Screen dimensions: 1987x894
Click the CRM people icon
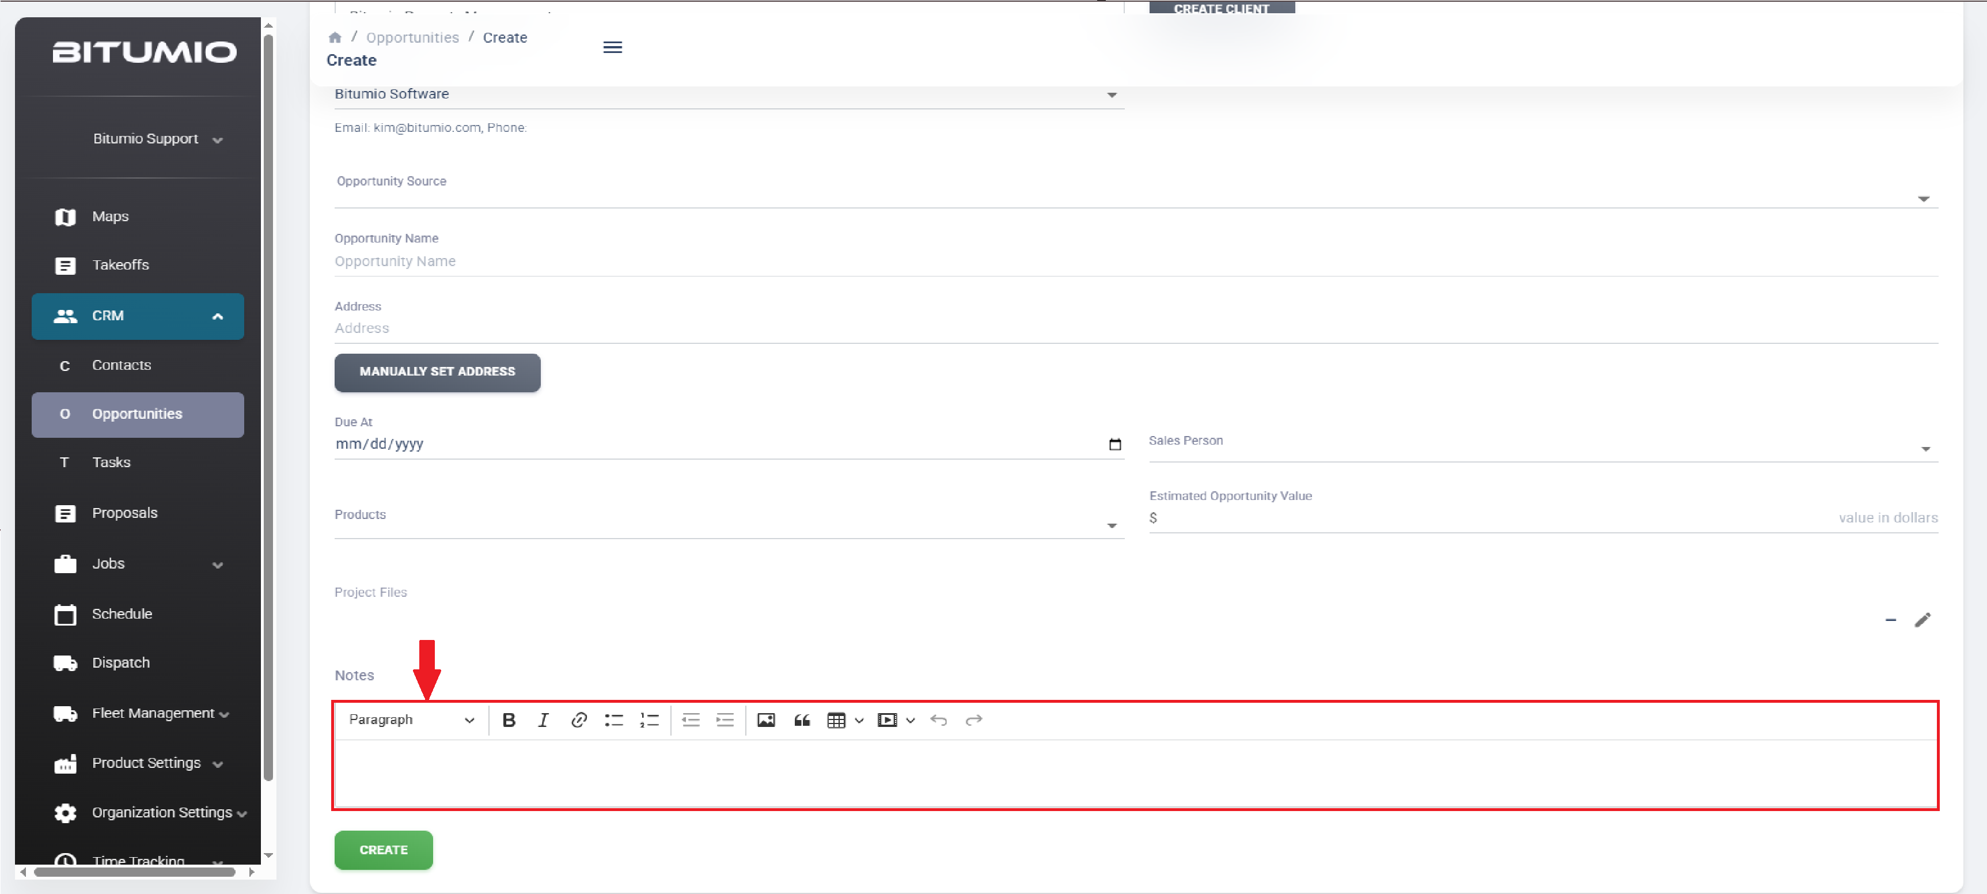[x=66, y=316]
